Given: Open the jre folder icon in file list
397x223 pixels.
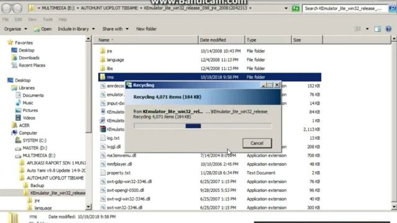Looking at the screenshot, I should pyautogui.click(x=102, y=51).
